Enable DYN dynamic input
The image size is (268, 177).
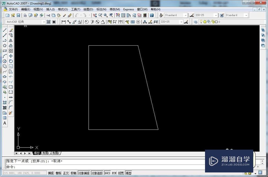[114, 173]
